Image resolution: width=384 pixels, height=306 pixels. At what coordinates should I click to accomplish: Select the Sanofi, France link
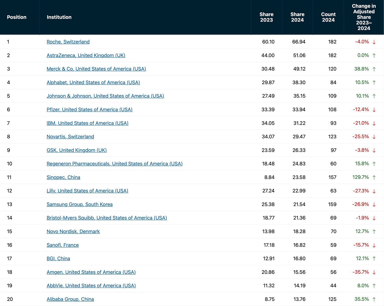click(x=63, y=245)
